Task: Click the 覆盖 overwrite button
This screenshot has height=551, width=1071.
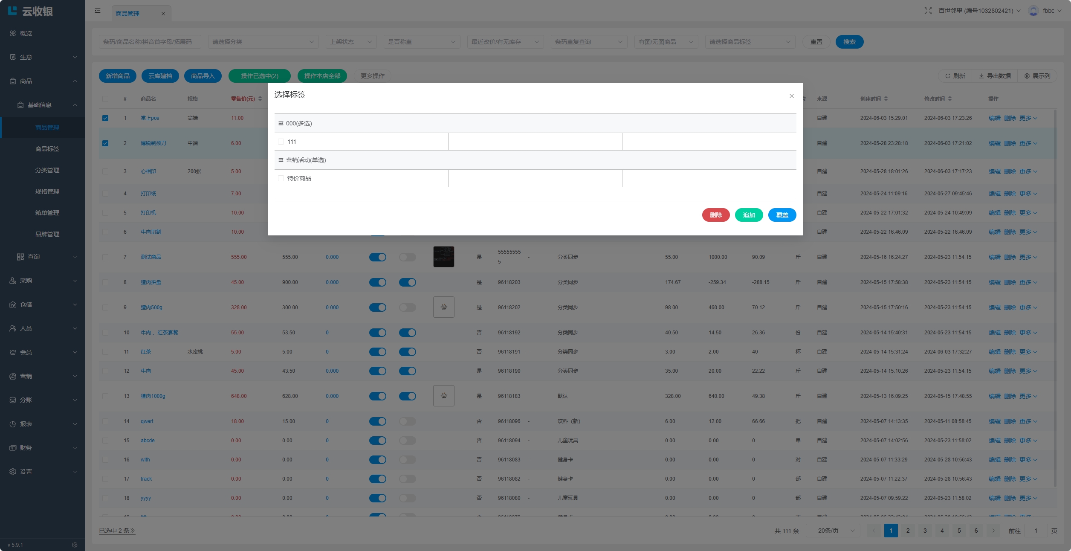Action: (782, 215)
